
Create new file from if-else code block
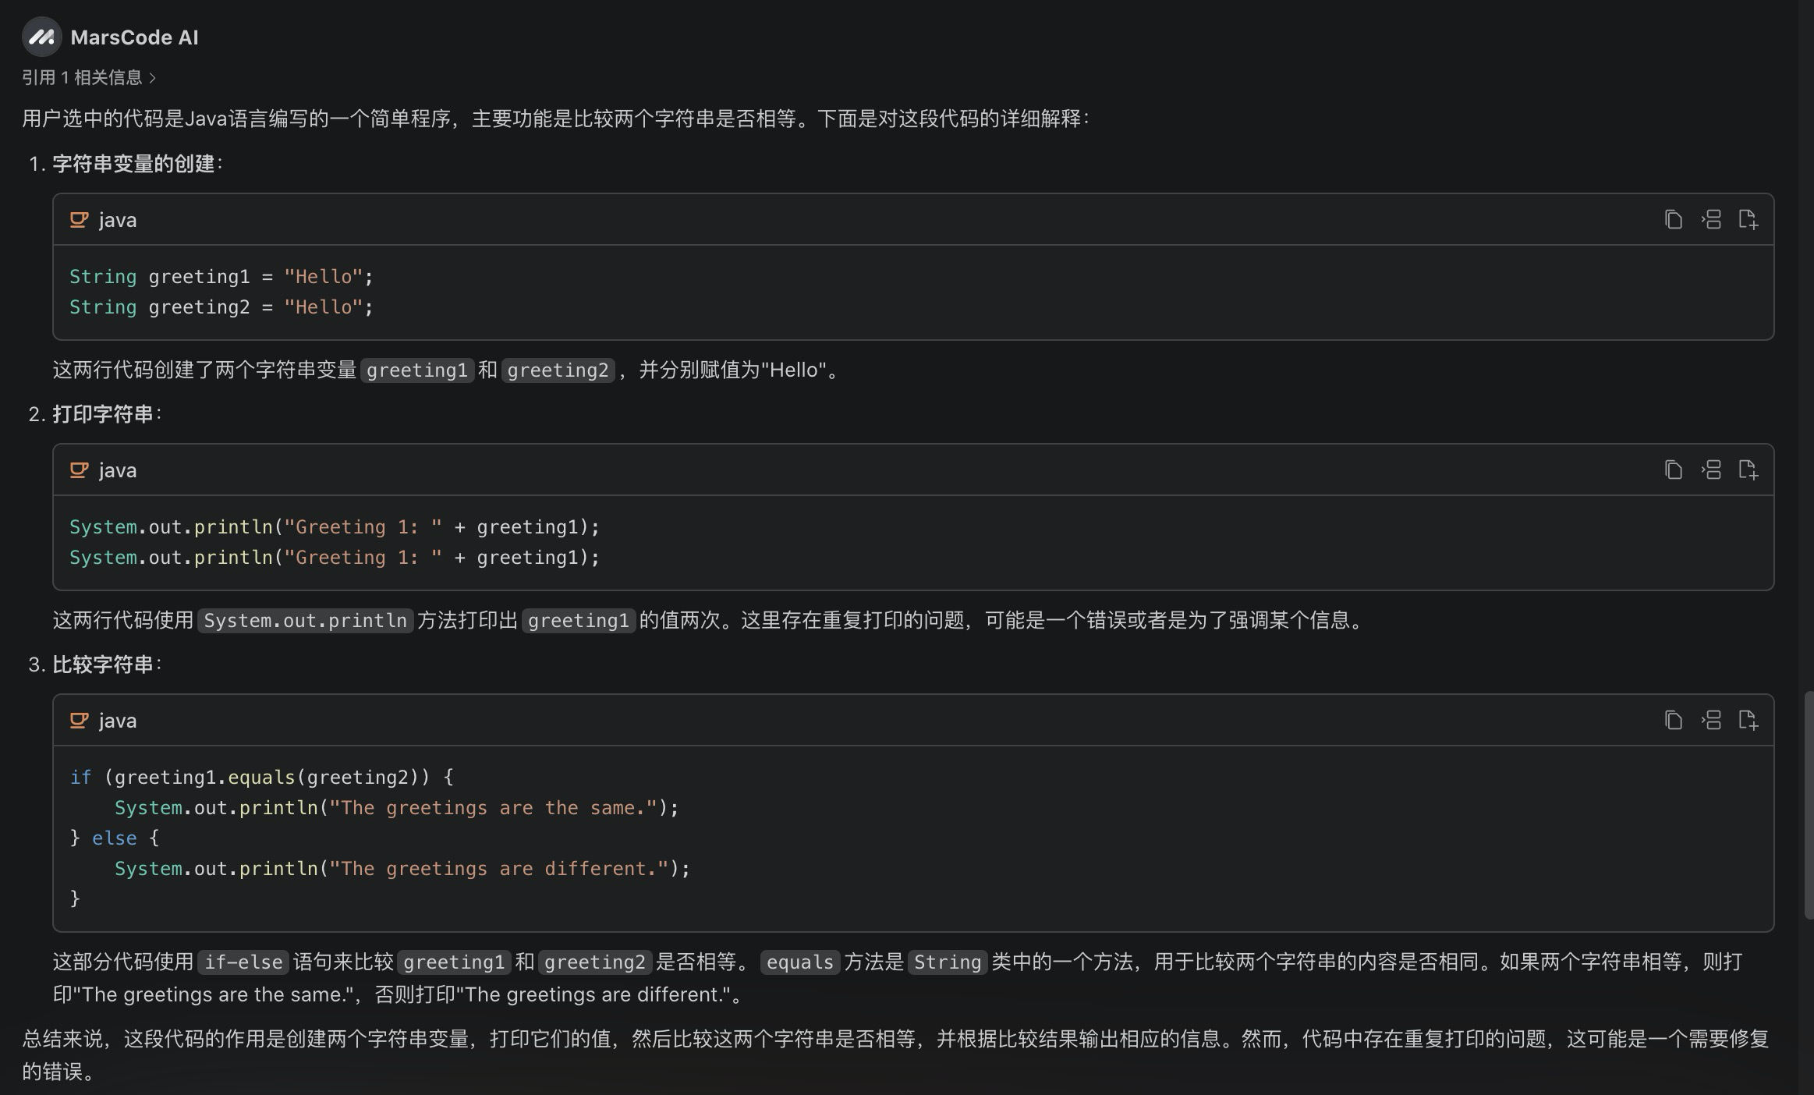[1748, 721]
